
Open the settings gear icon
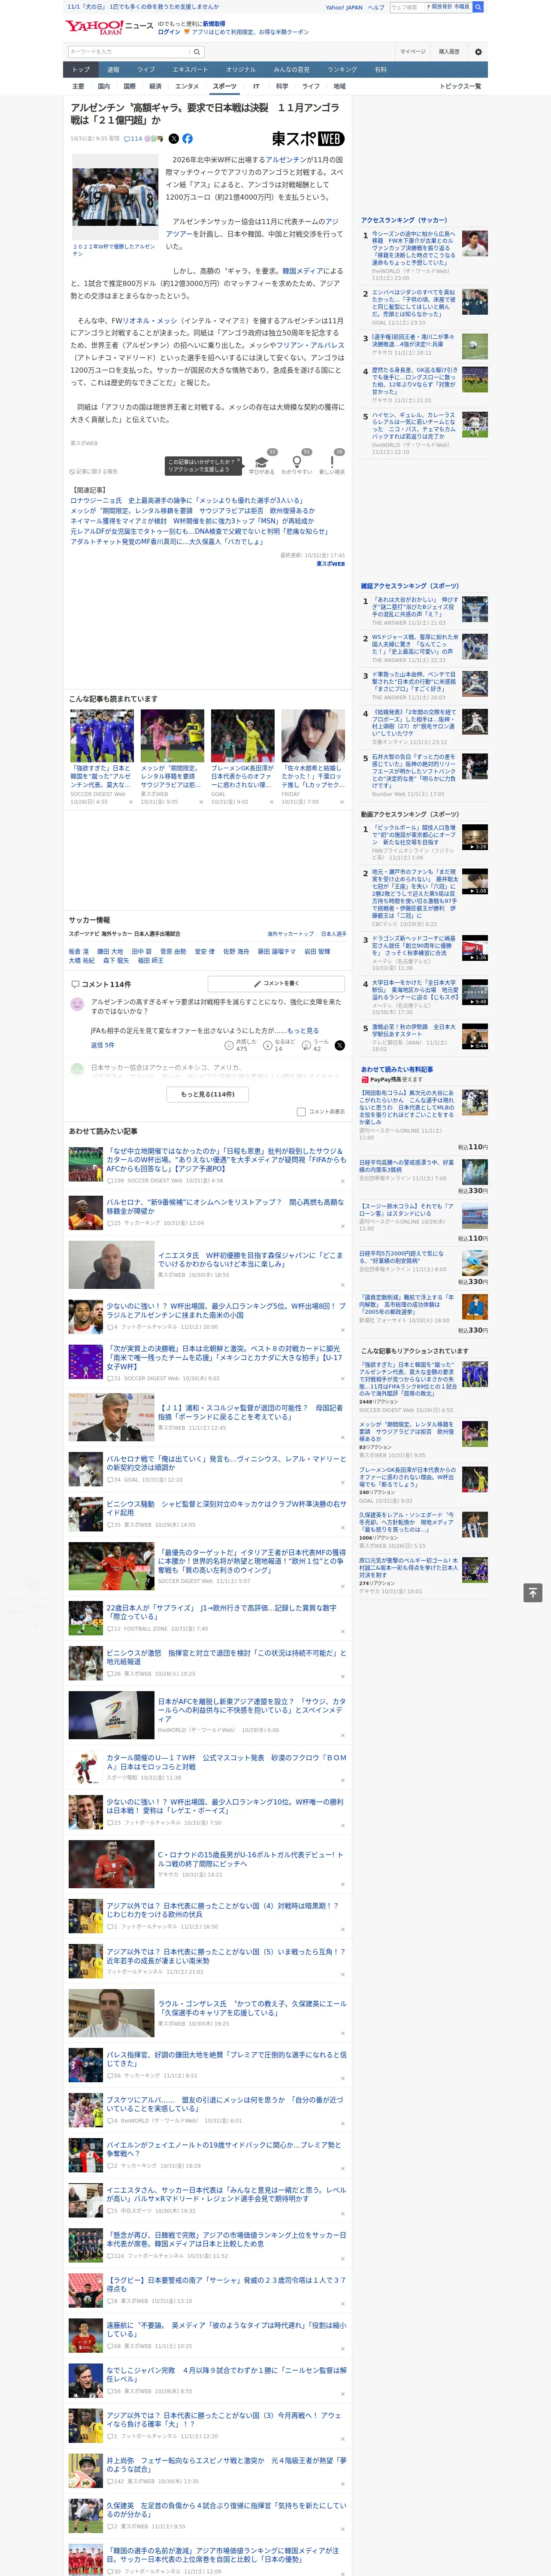pyautogui.click(x=477, y=51)
